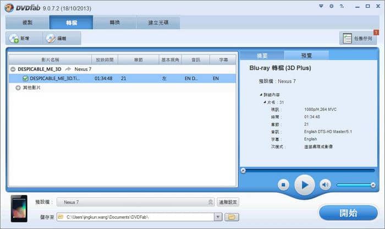Image resolution: width=385 pixels, height=229 pixels.
Task: Switch to the third Converter tab
Action: coord(114,23)
